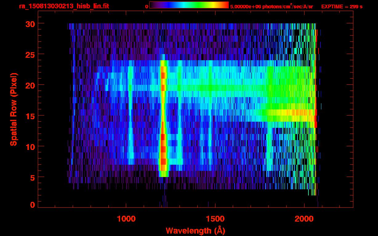
Task: Click the filename ra_150813030213_hisb_lin.fit title
Action: (x=64, y=6)
